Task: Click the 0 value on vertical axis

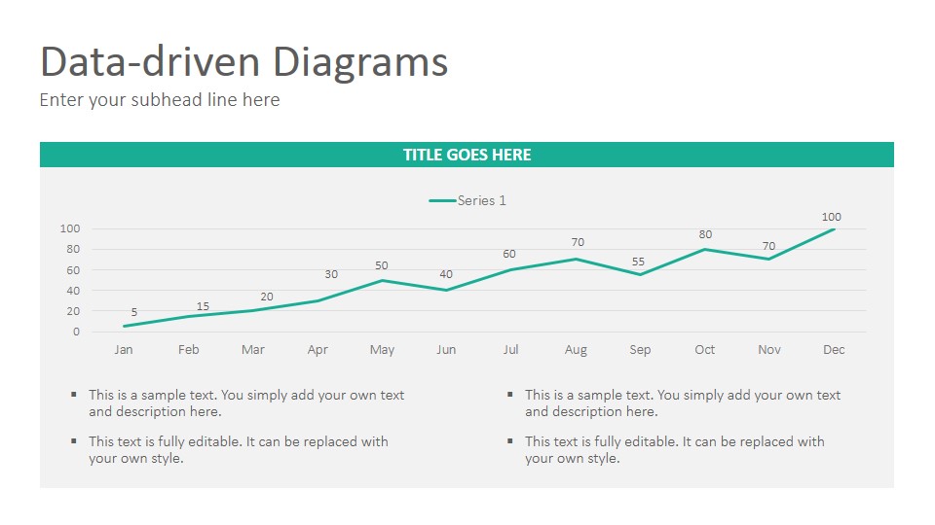Action: (76, 332)
